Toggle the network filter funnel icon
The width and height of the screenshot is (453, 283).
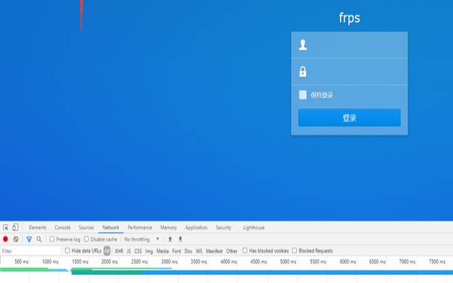29,239
